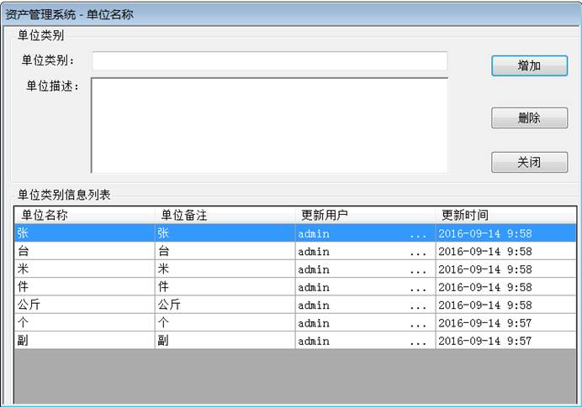Select the 单位备注 column header
This screenshot has width=582, height=407.
click(225, 215)
